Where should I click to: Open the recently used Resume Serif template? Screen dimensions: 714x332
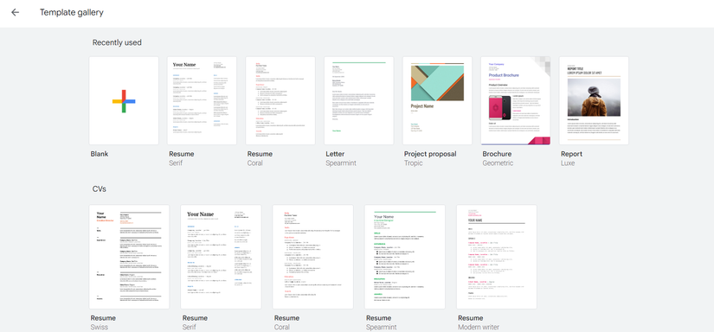pyautogui.click(x=202, y=100)
